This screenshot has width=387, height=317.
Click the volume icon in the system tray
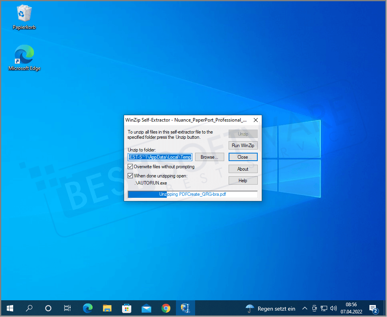[x=334, y=308]
